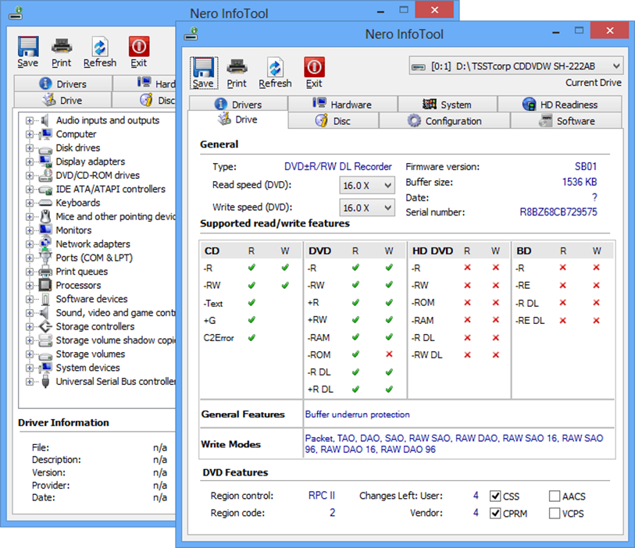635x548 pixels.
Task: Switch to the Disc tab in front window
Action: (334, 121)
